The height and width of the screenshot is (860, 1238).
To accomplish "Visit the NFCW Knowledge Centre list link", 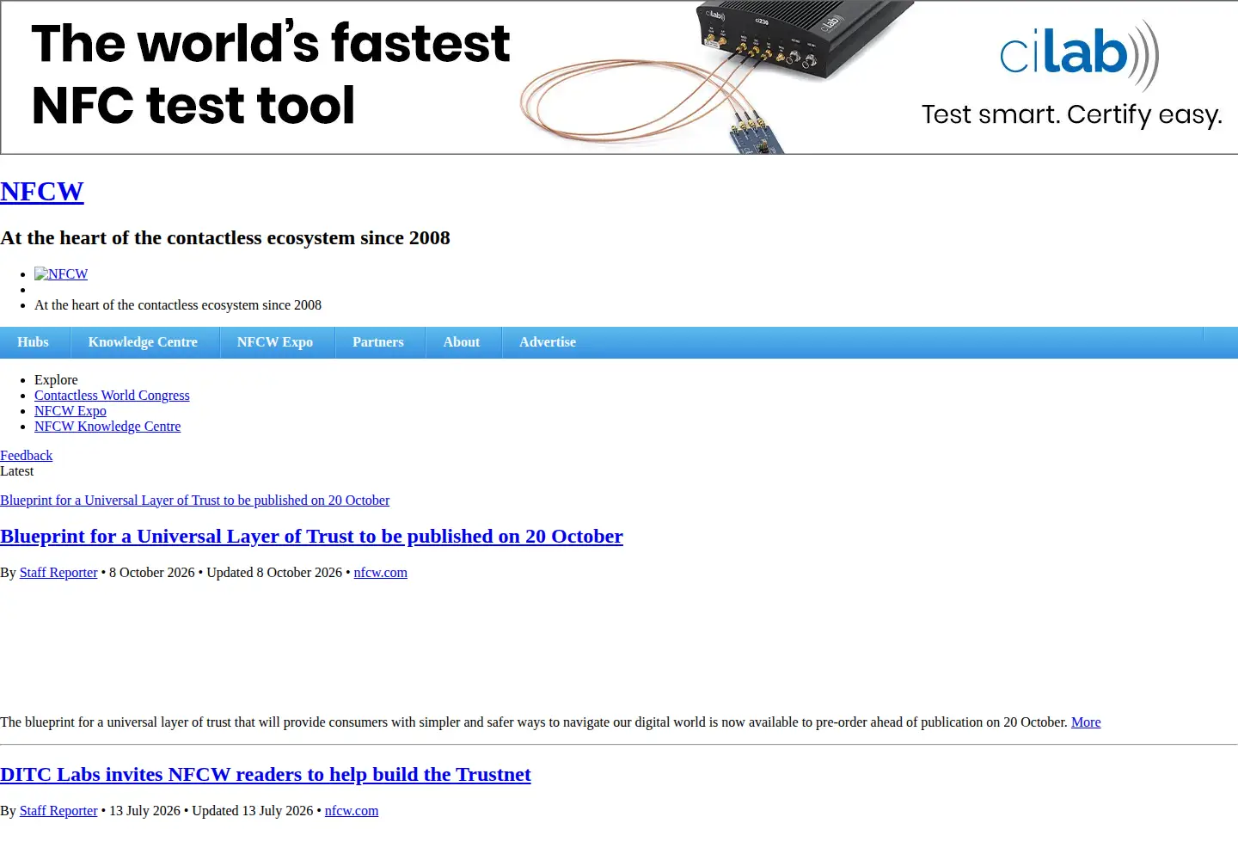I will 107,427.
